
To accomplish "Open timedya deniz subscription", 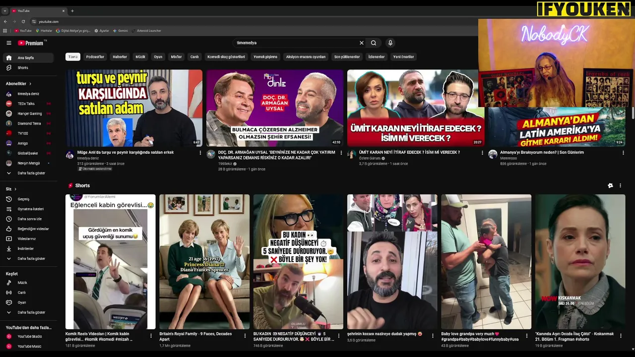I will point(28,94).
